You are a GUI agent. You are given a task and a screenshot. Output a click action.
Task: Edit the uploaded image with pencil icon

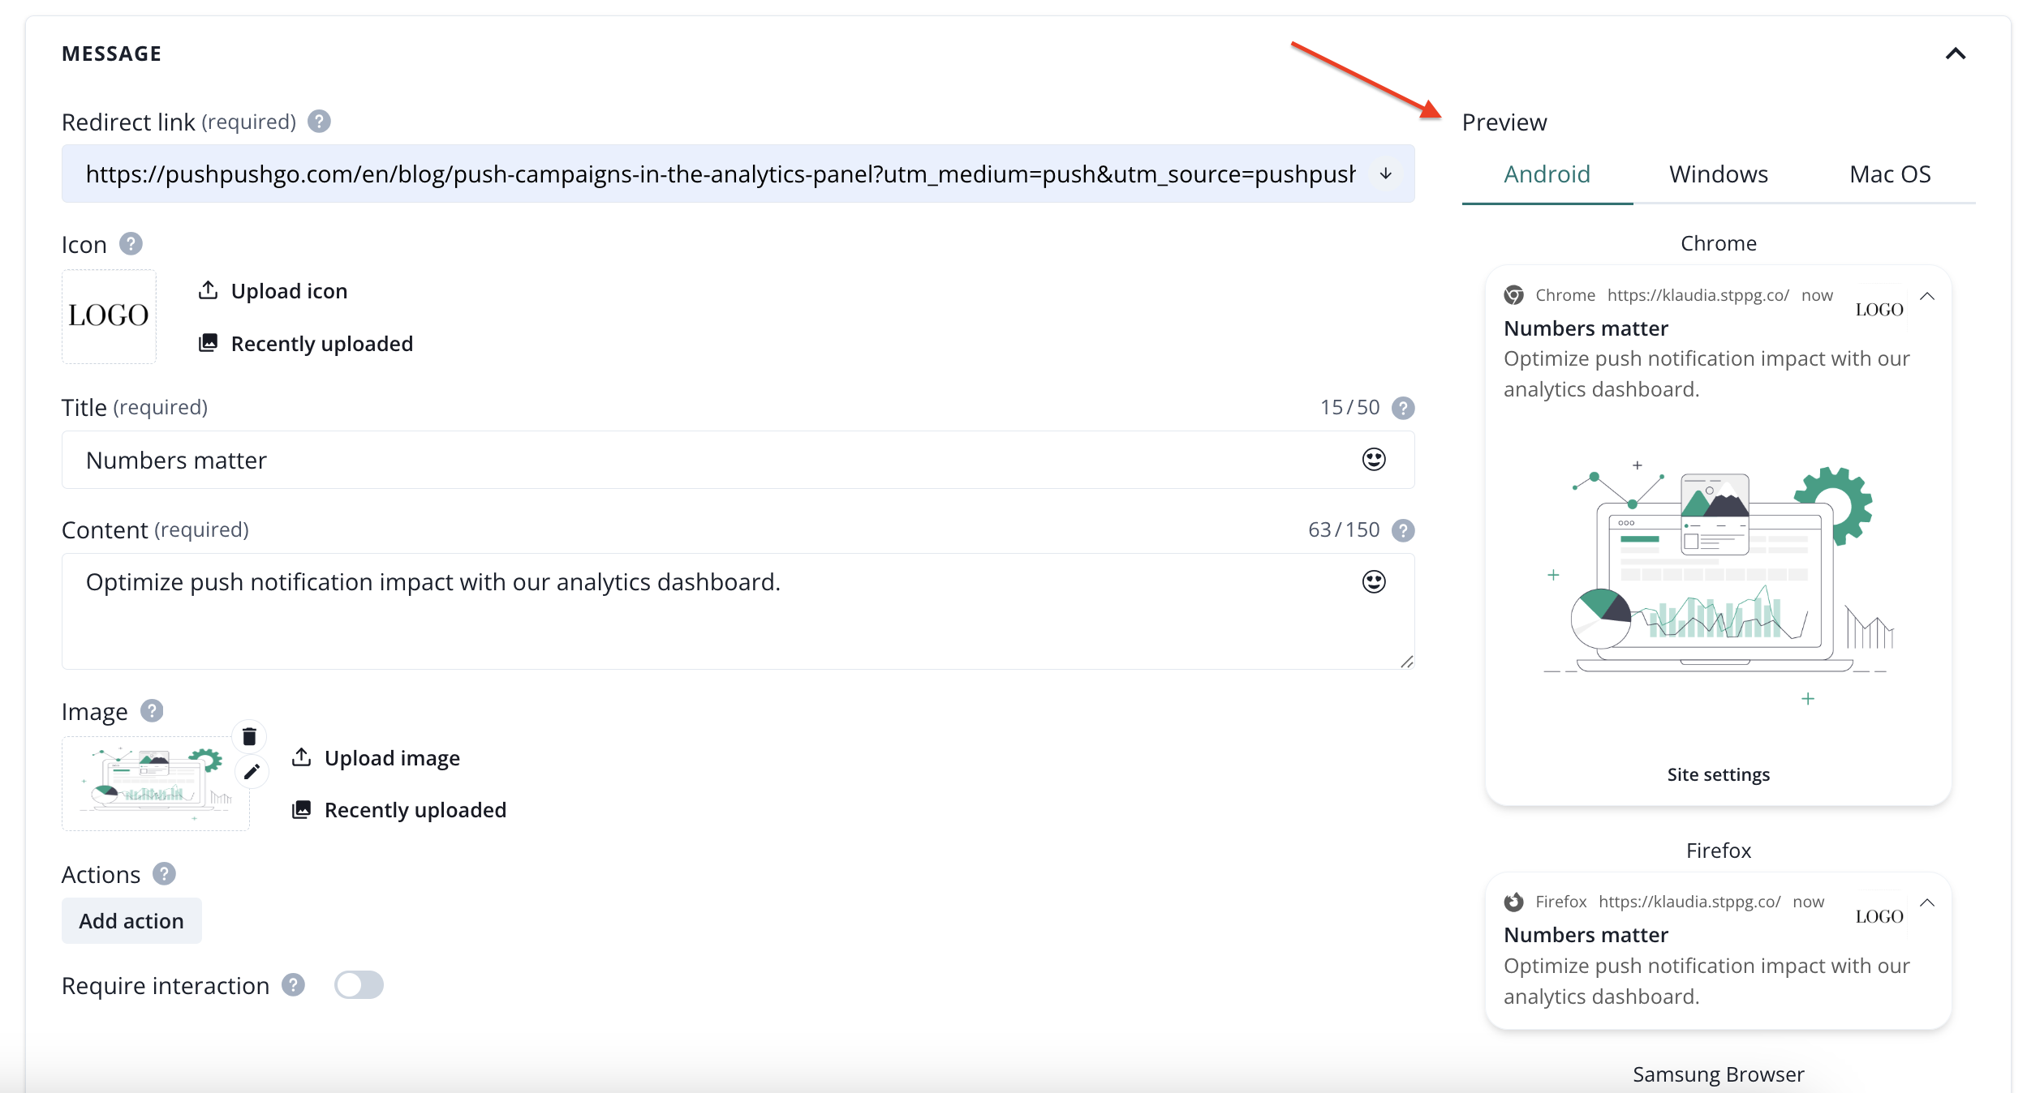pyautogui.click(x=252, y=771)
